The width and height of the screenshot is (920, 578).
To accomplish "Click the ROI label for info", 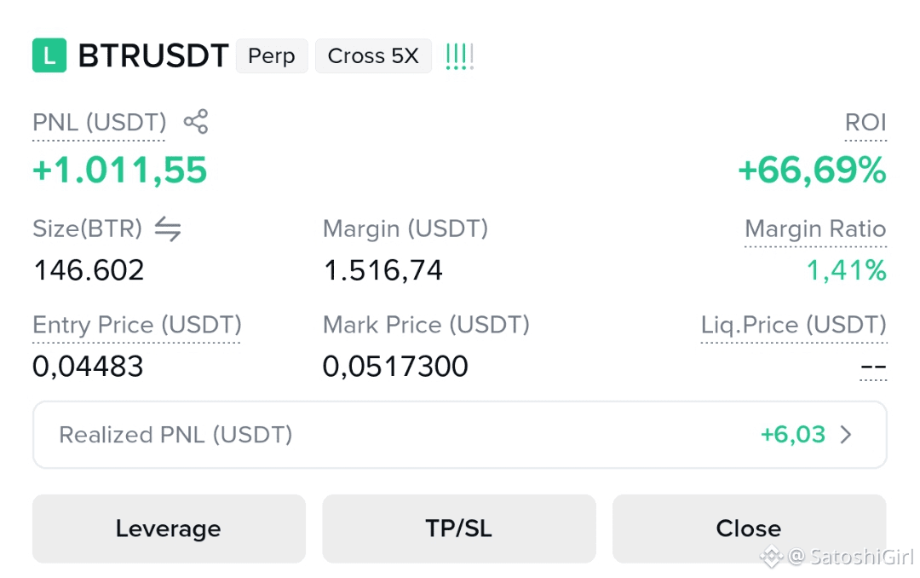I will 865,122.
